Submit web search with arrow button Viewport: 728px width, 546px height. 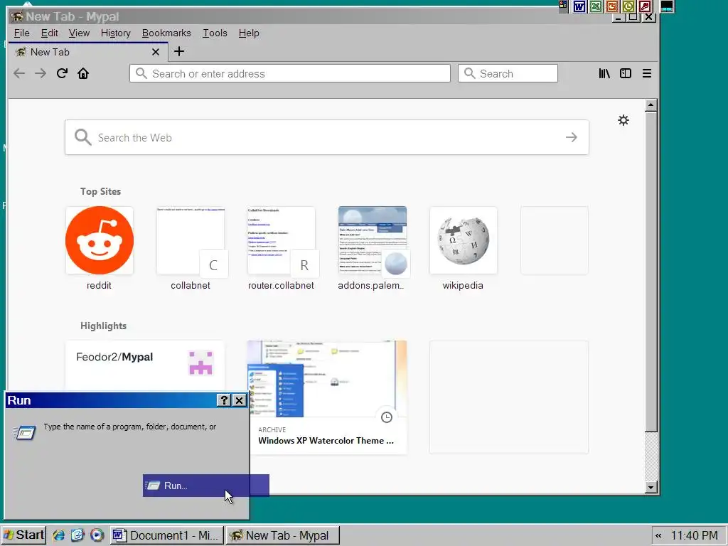(x=572, y=137)
